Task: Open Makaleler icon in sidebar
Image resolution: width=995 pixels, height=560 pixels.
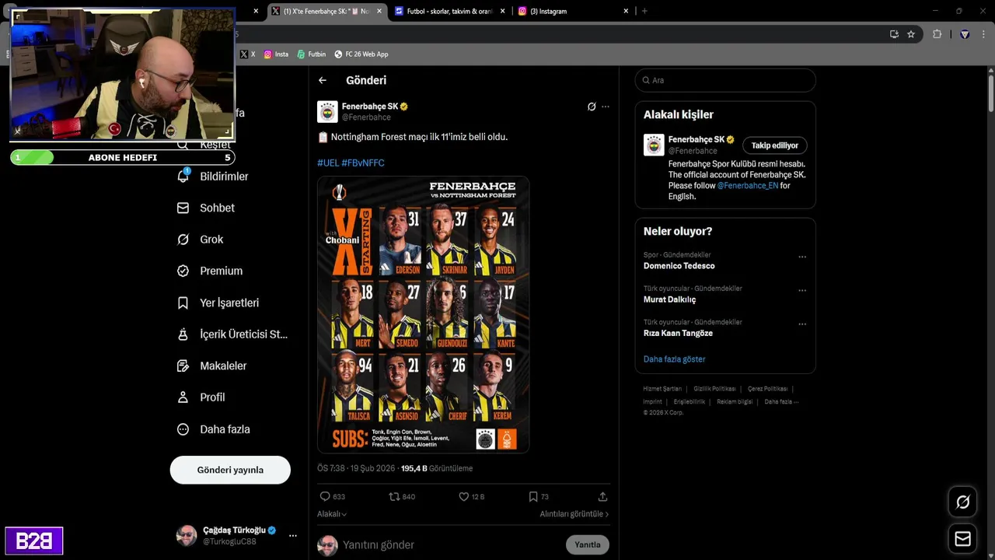Action: coord(183,366)
